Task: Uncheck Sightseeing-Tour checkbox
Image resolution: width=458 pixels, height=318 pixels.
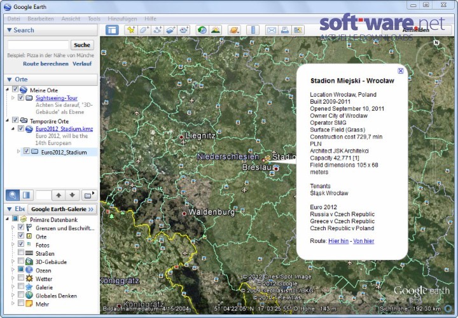Action: point(21,97)
